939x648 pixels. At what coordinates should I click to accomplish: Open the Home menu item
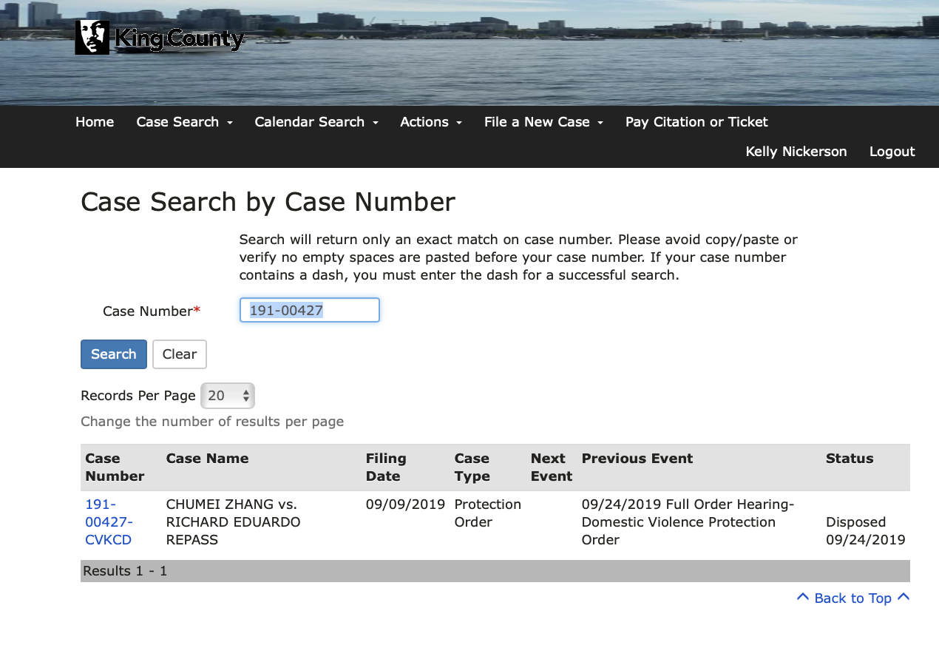pos(95,122)
